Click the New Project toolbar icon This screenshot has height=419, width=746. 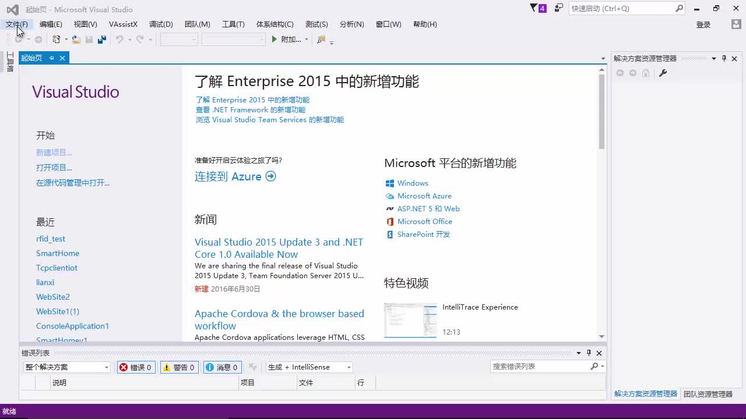coord(56,40)
